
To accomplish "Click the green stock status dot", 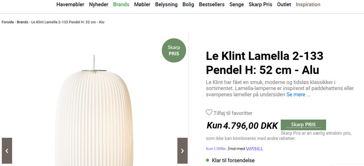I will [x=207, y=160].
